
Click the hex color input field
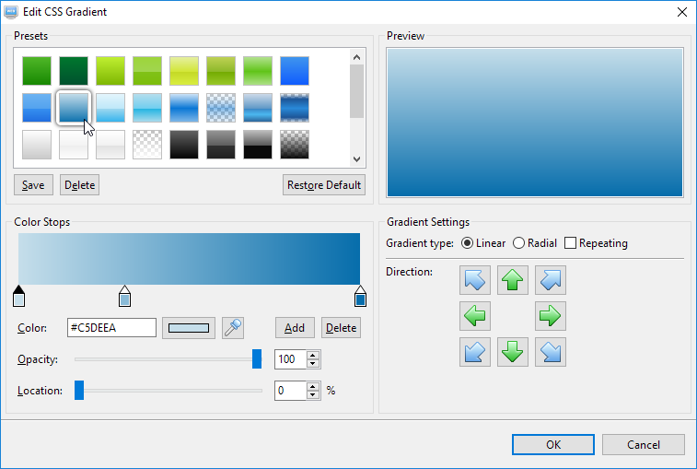tap(111, 328)
